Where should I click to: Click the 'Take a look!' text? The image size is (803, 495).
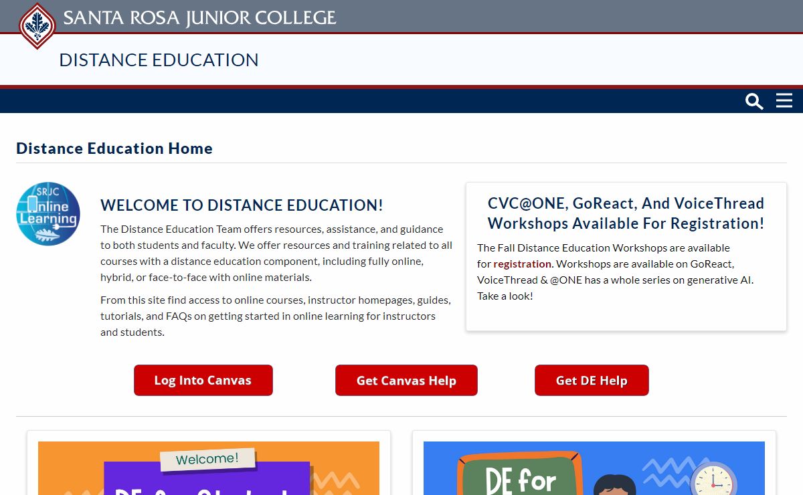(x=505, y=296)
